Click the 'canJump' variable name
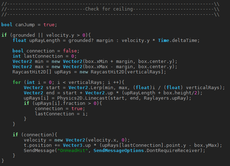Image resolution: width=230 pixels, height=166 pixels. (25, 25)
